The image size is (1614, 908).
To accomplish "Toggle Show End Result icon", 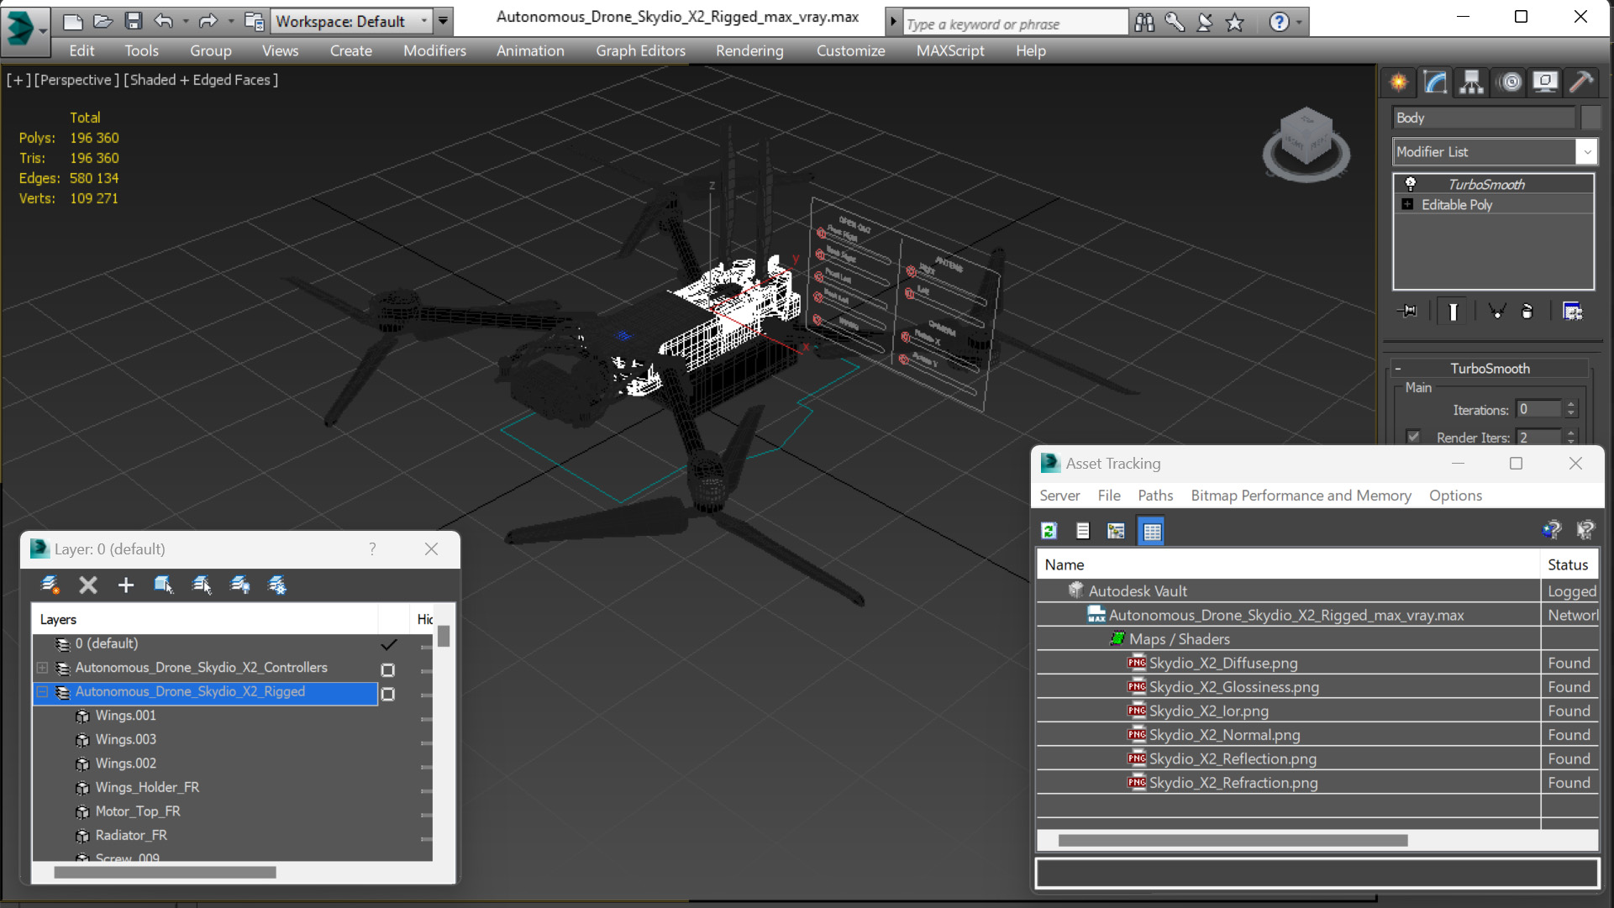I will [x=1453, y=311].
